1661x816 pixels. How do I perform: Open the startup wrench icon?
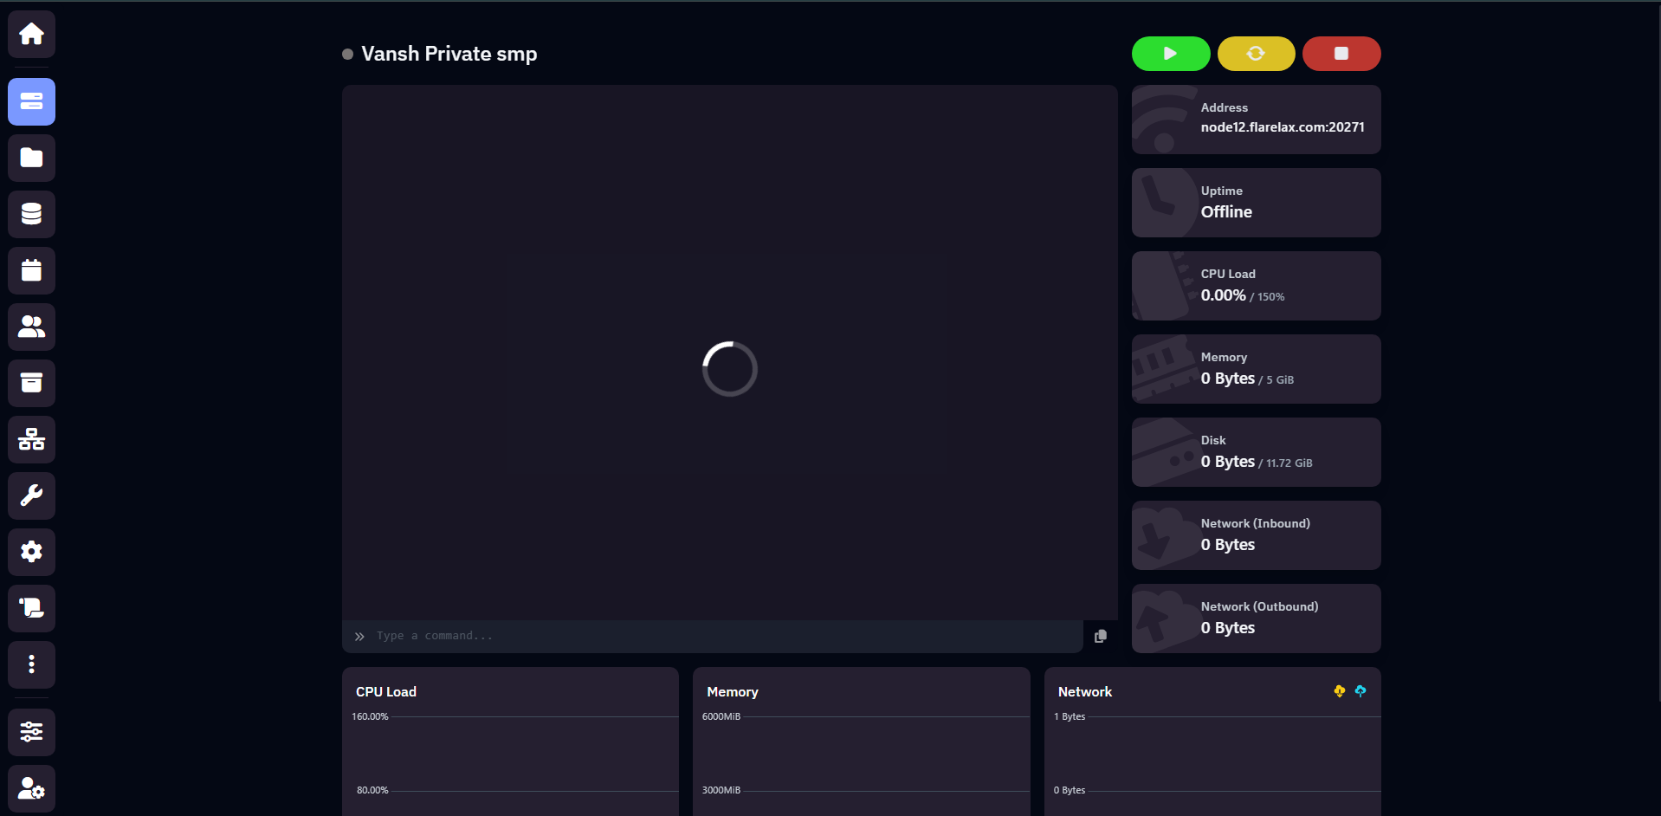[31, 495]
